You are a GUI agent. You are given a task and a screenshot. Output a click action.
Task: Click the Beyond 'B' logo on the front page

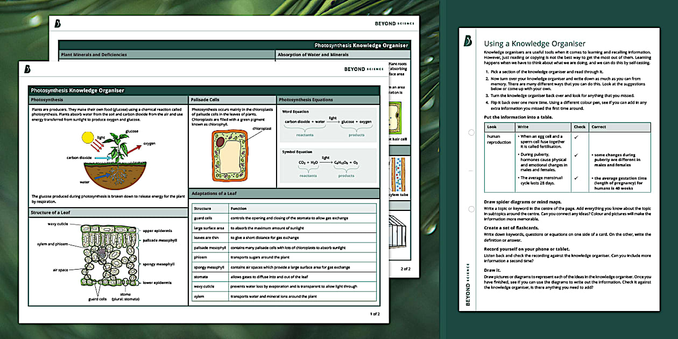coord(27,69)
